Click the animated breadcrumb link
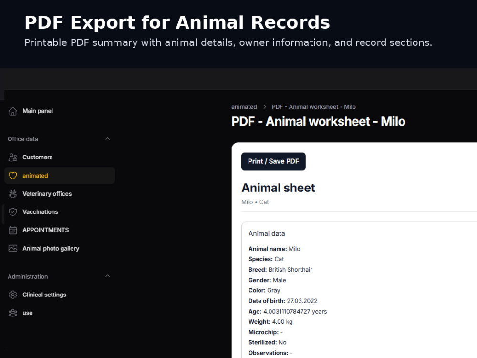The height and width of the screenshot is (358, 477). pos(244,107)
